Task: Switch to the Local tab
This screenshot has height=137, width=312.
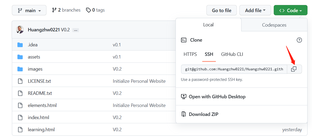Action: click(x=208, y=25)
